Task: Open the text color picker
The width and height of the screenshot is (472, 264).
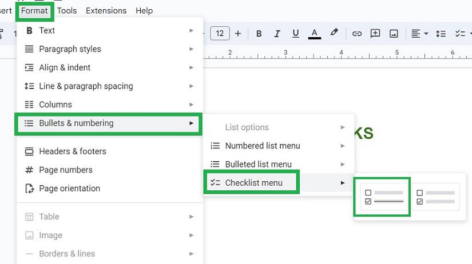Action: coord(314,34)
